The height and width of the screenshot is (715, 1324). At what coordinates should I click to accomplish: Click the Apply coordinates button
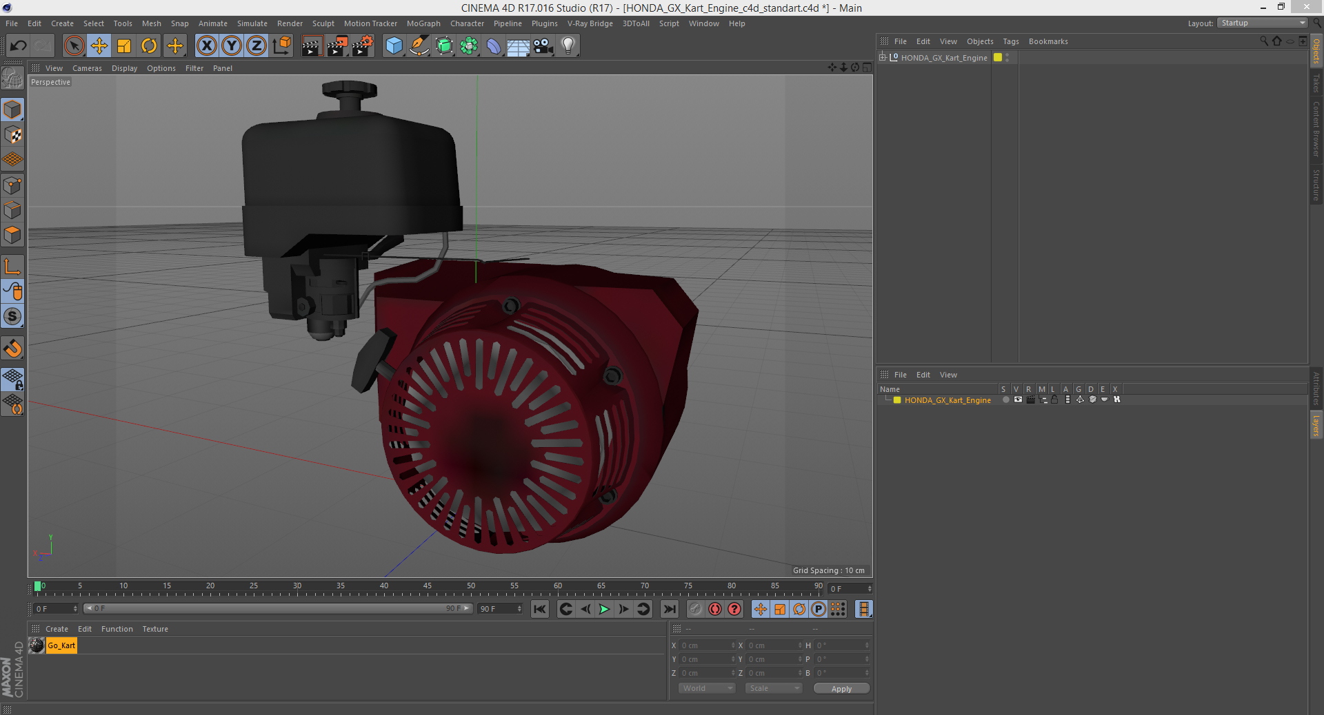841,689
